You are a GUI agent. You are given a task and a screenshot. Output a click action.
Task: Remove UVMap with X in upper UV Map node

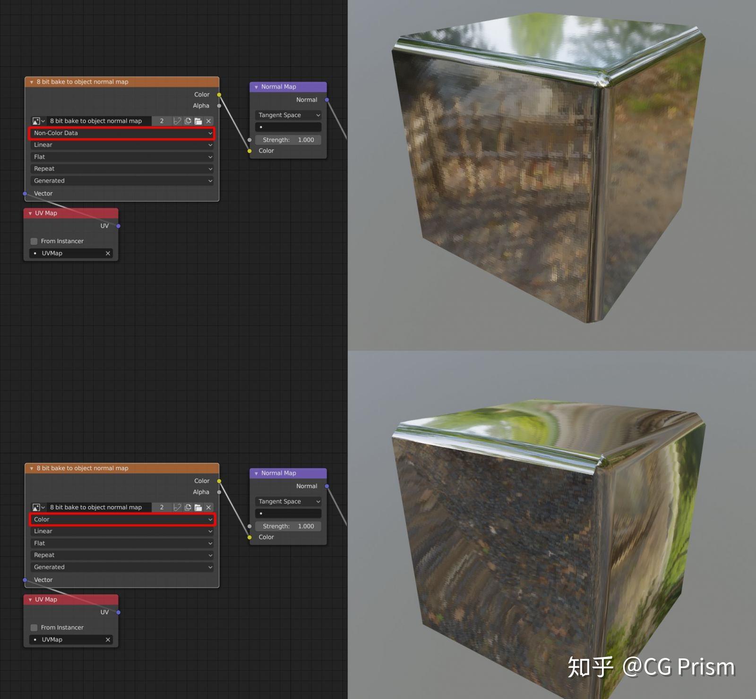(108, 253)
